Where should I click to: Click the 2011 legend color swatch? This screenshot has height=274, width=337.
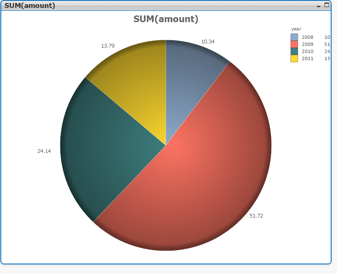coord(295,58)
